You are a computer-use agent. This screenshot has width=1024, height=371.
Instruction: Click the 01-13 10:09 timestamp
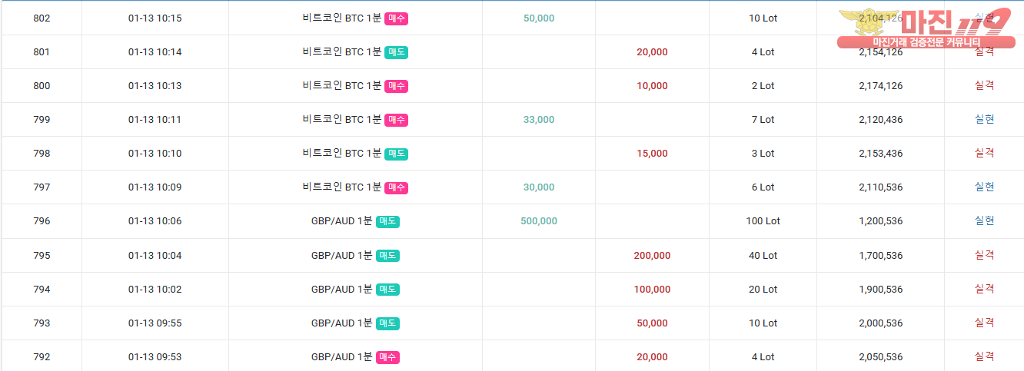click(155, 187)
